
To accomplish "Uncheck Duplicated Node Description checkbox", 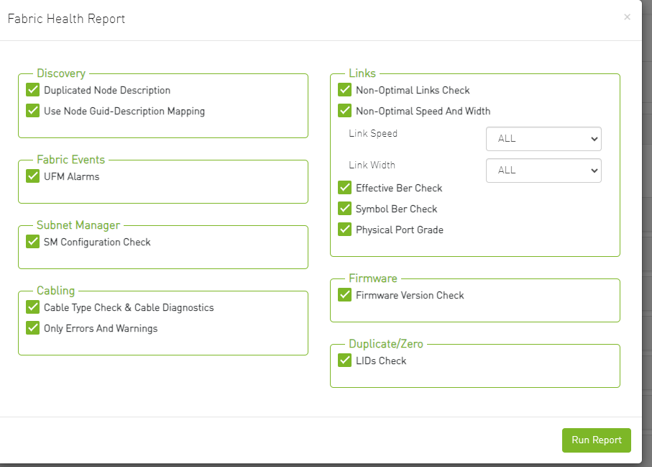I will click(32, 90).
